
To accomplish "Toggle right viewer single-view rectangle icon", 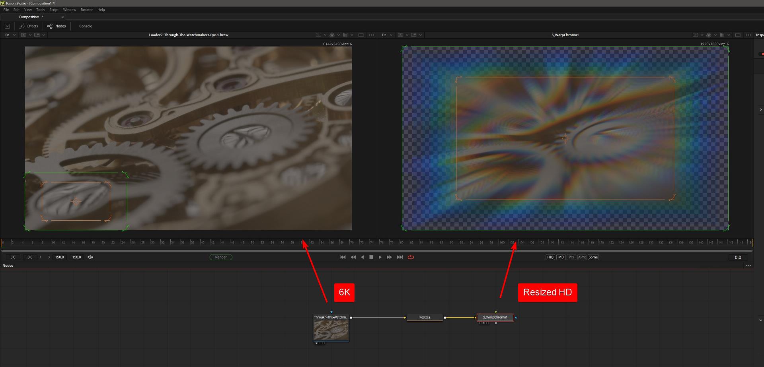I will click(738, 35).
